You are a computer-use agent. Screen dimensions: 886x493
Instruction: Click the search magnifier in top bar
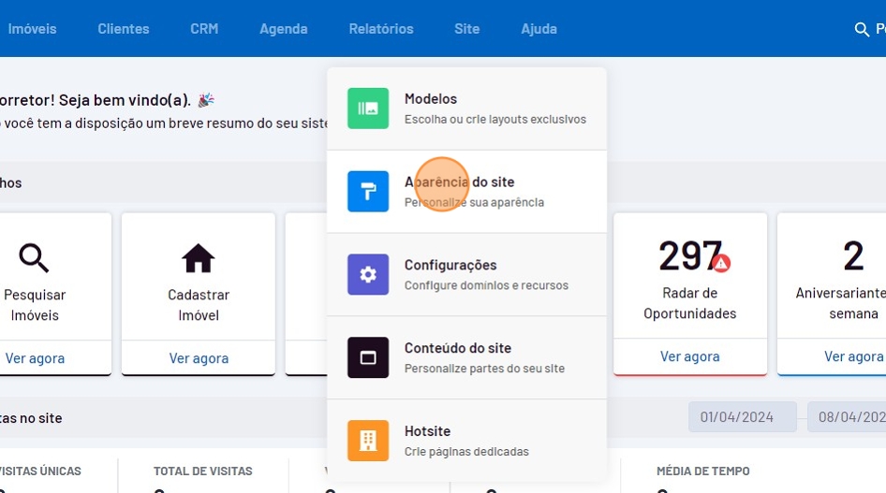(x=863, y=29)
